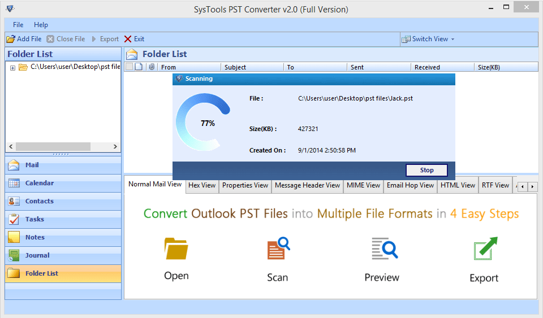Maximize the SysTools PST Converter window
Screen dimensions: 543x318
(x=506, y=7)
